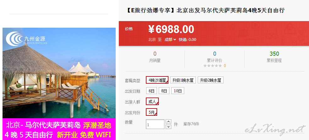Click the 累计评价 review count
This screenshot has width=309, height=140.
point(215,53)
